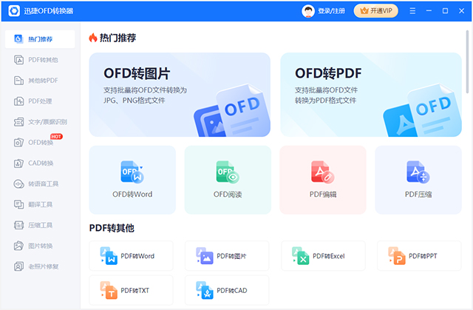Click the PDF转CAD icon

tap(205, 290)
